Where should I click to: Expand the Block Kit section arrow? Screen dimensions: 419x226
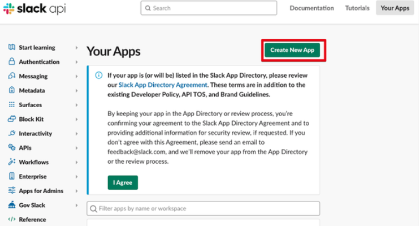77,119
